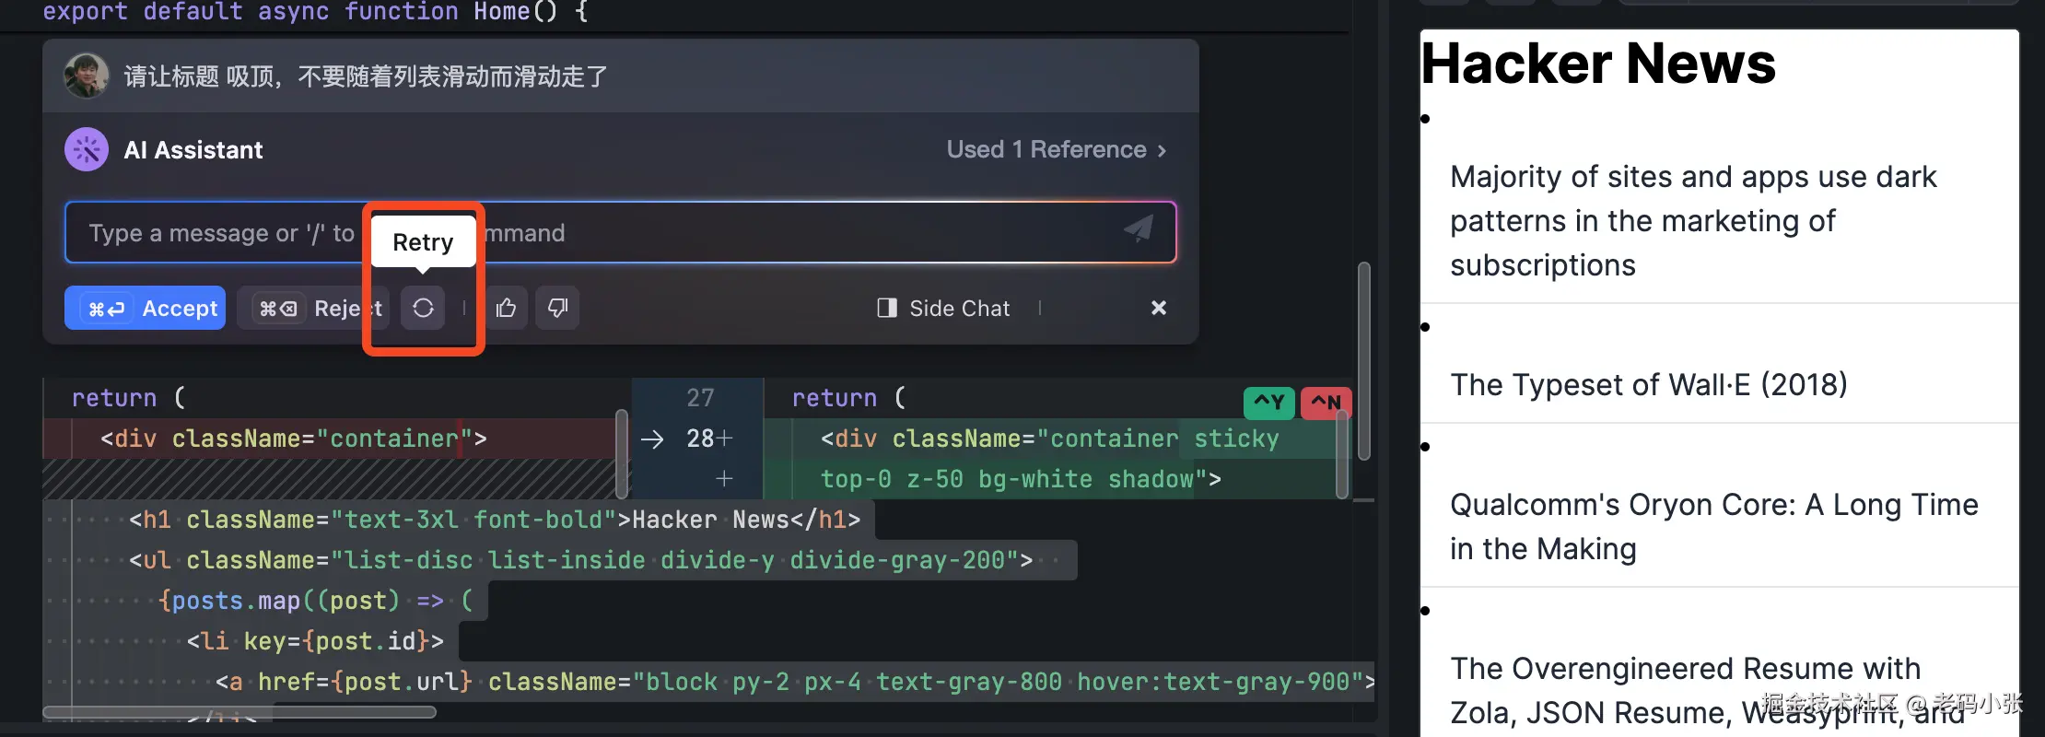The width and height of the screenshot is (2045, 737).
Task: Apply the diff change arrow at line 28
Action: [652, 439]
